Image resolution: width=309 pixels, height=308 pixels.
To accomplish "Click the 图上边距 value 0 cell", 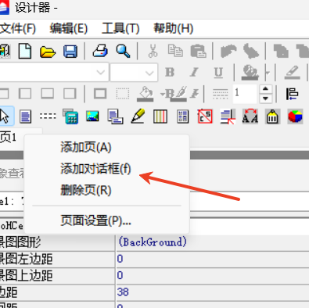I will point(213,276).
